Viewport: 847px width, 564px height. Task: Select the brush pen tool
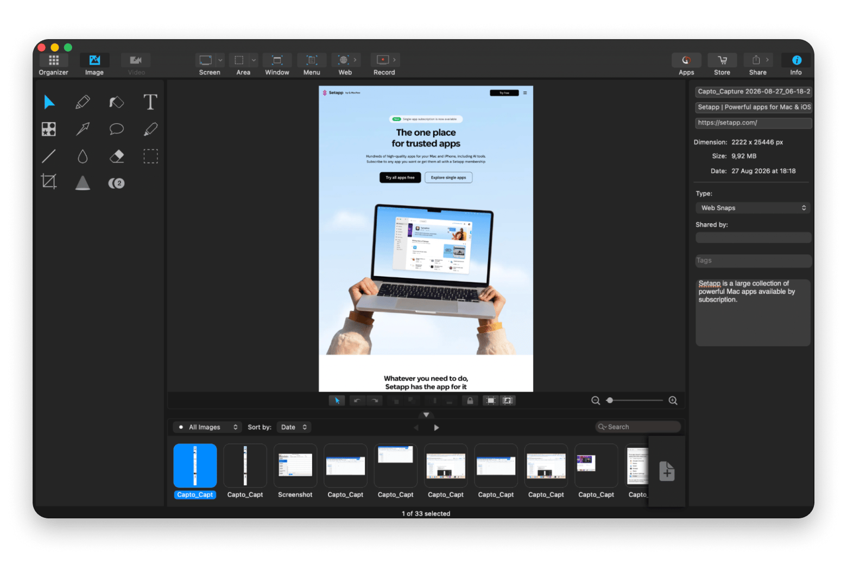(150, 129)
